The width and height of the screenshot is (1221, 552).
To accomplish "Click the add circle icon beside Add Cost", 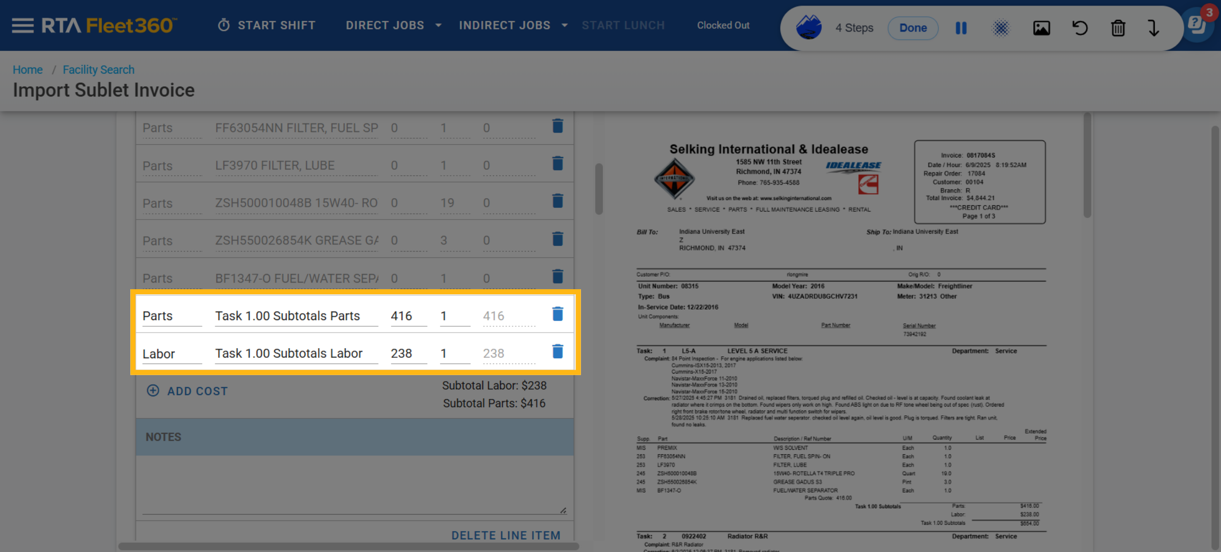I will point(153,390).
